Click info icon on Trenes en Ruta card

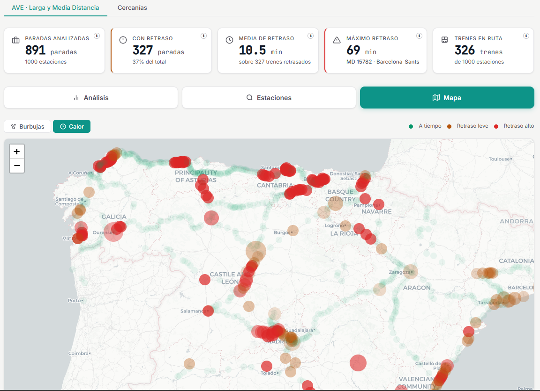(x=526, y=36)
